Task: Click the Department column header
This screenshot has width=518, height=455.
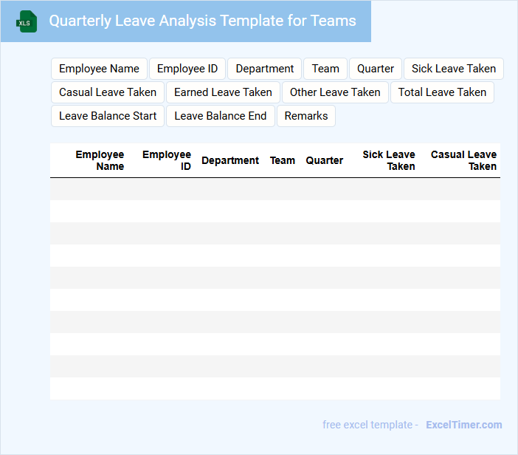Action: 230,160
